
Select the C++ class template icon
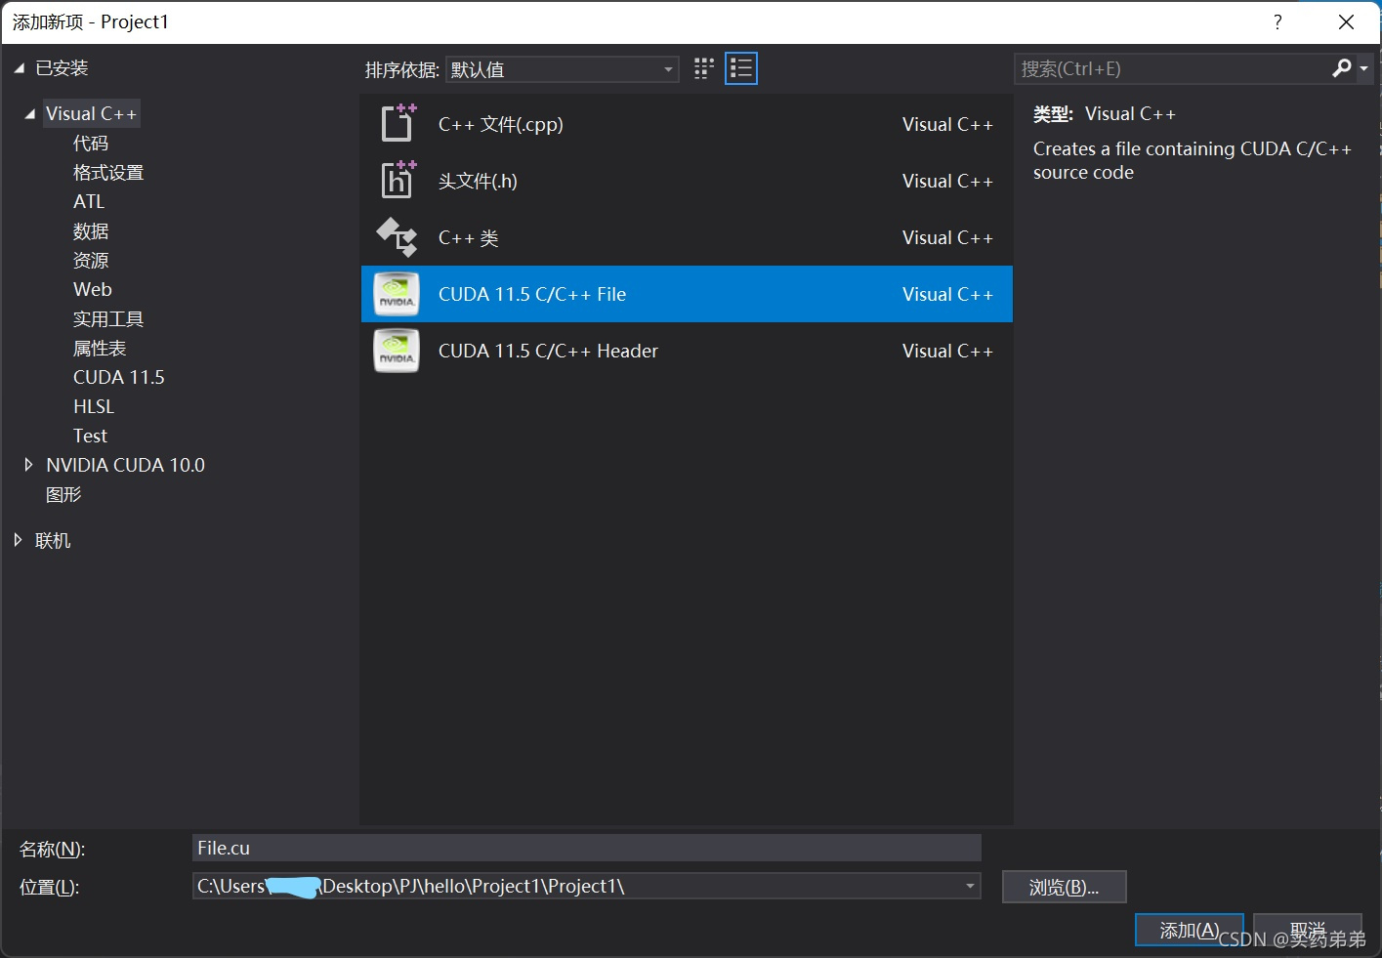pyautogui.click(x=398, y=237)
